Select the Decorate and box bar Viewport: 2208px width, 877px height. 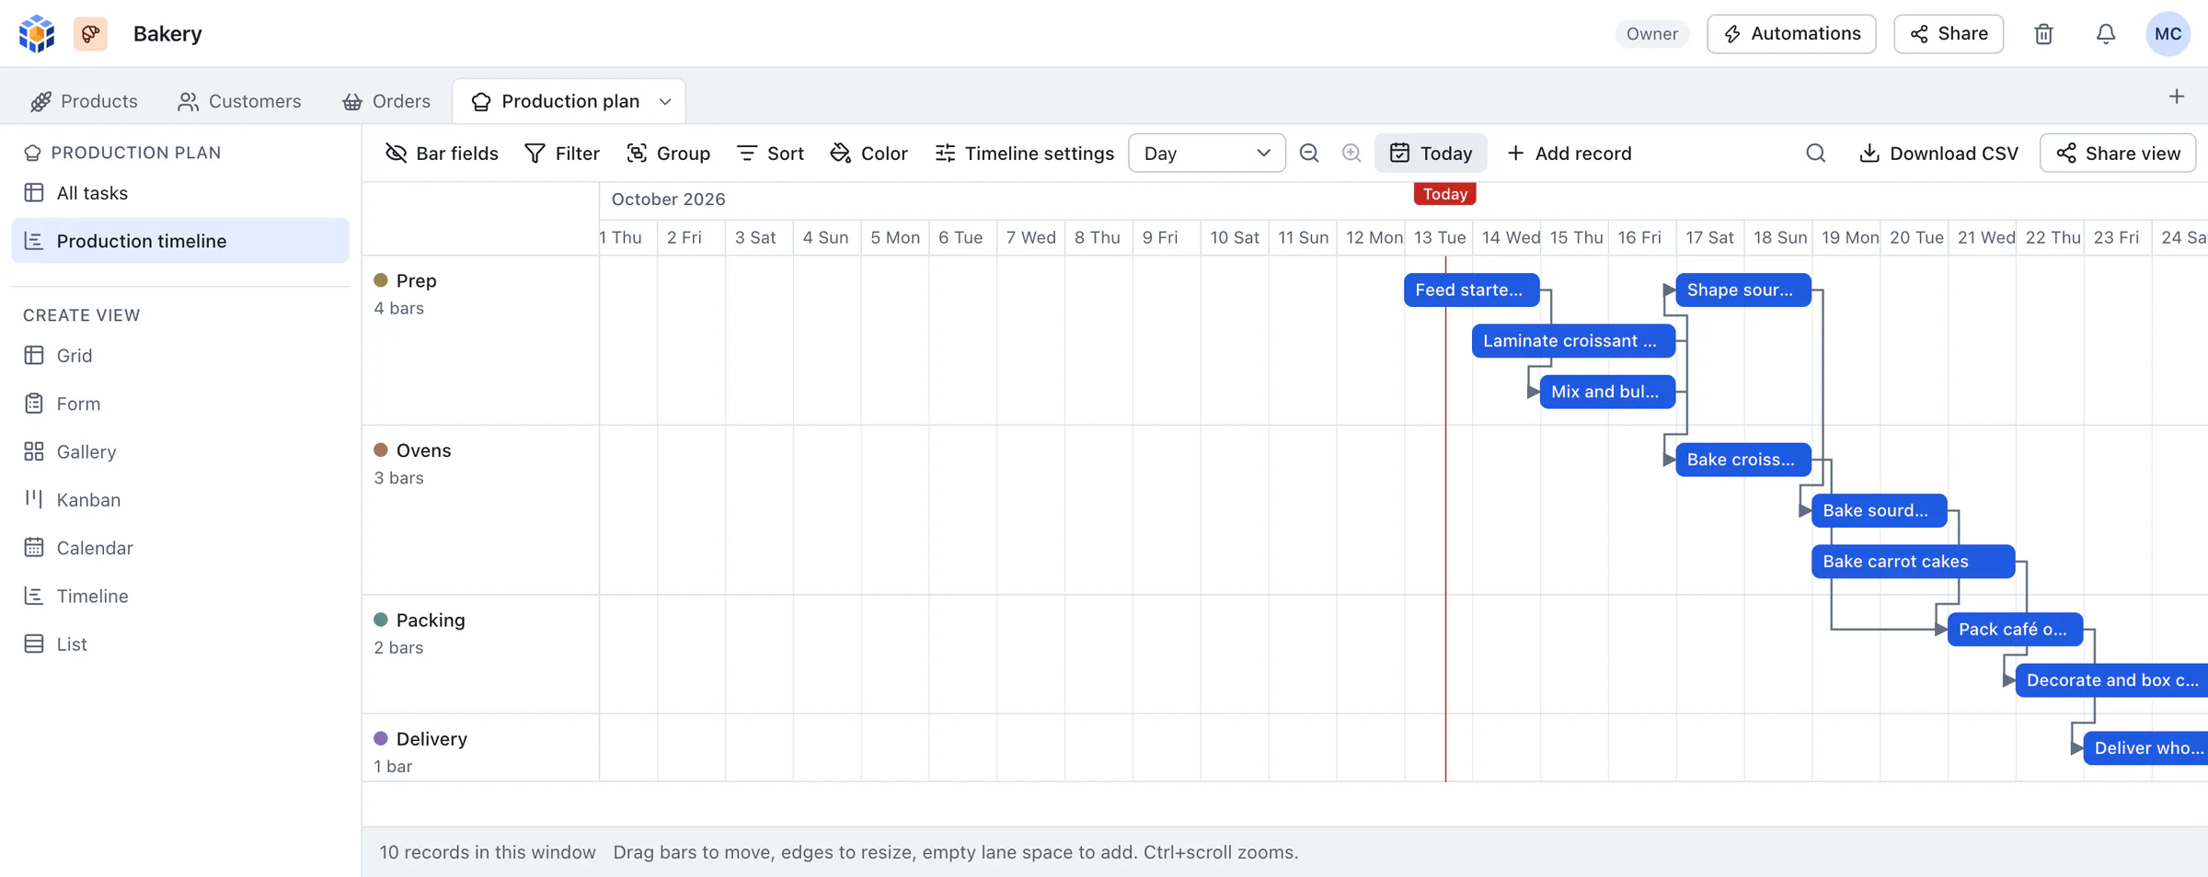[2112, 680]
